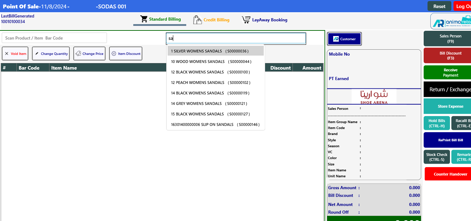Image resolution: width=471 pixels, height=221 pixels.
Task: Click the X icon on Void Item
Action: [x=7, y=54]
